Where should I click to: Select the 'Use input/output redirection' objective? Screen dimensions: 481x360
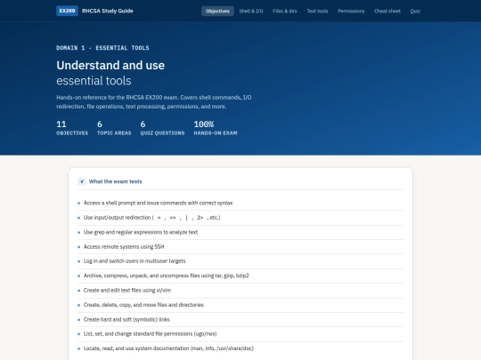click(240, 218)
